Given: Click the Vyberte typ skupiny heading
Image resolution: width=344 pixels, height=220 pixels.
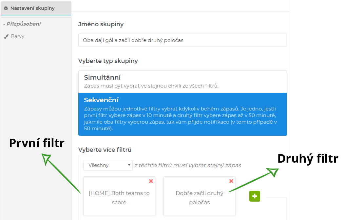Looking at the screenshot, I should (x=108, y=61).
